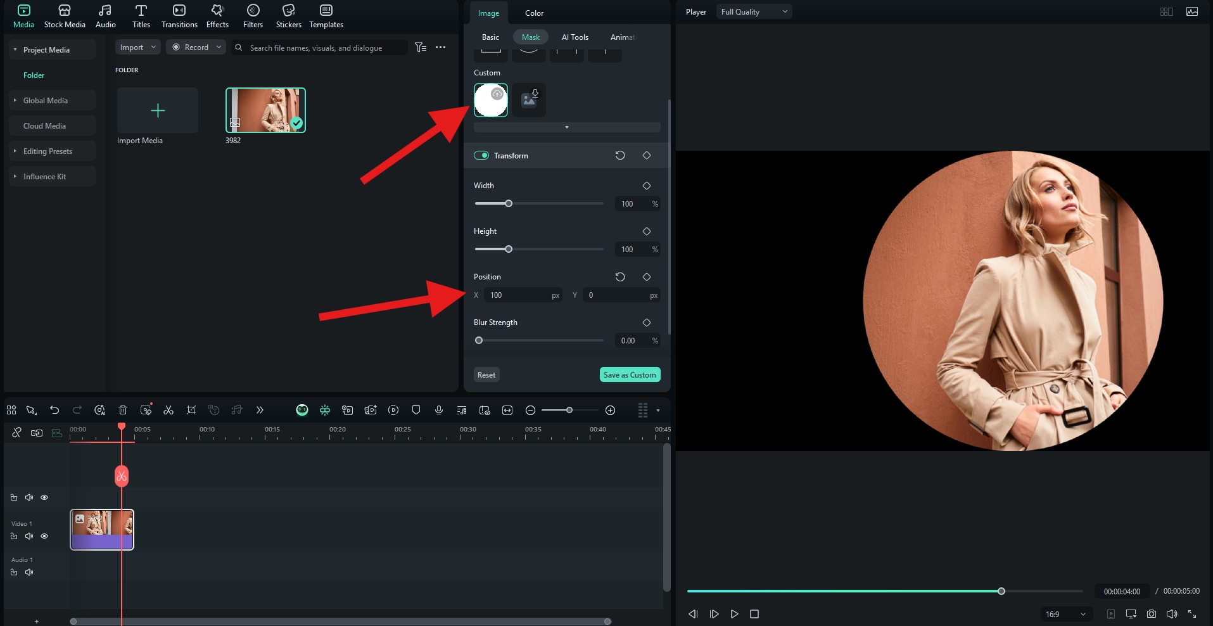Toggle the Transform switch
The height and width of the screenshot is (626, 1213).
point(481,155)
